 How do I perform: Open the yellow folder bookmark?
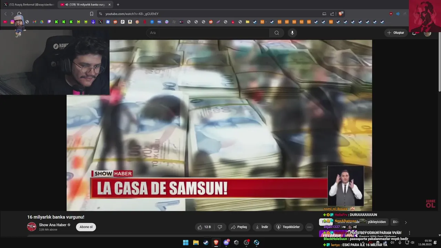click(x=247, y=22)
